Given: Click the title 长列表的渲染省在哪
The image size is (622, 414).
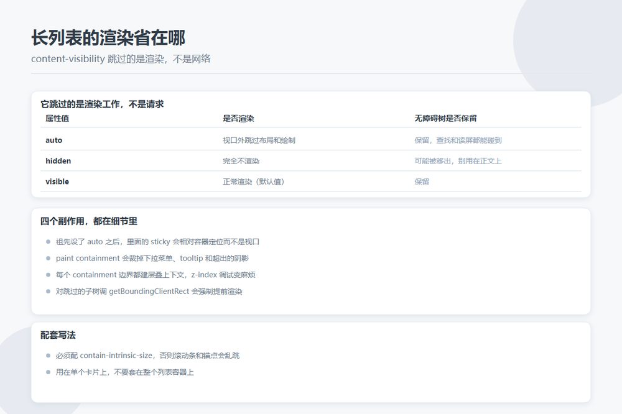Looking at the screenshot, I should 108,38.
